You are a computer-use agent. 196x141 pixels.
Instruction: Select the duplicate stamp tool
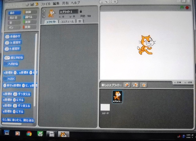point(102,2)
